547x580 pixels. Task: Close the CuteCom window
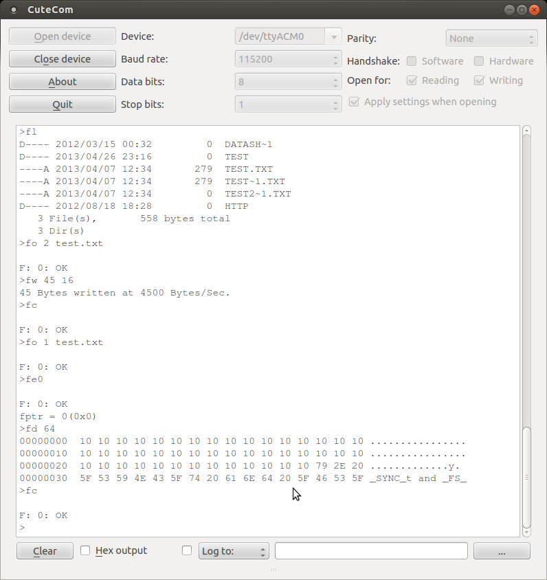pos(534,10)
